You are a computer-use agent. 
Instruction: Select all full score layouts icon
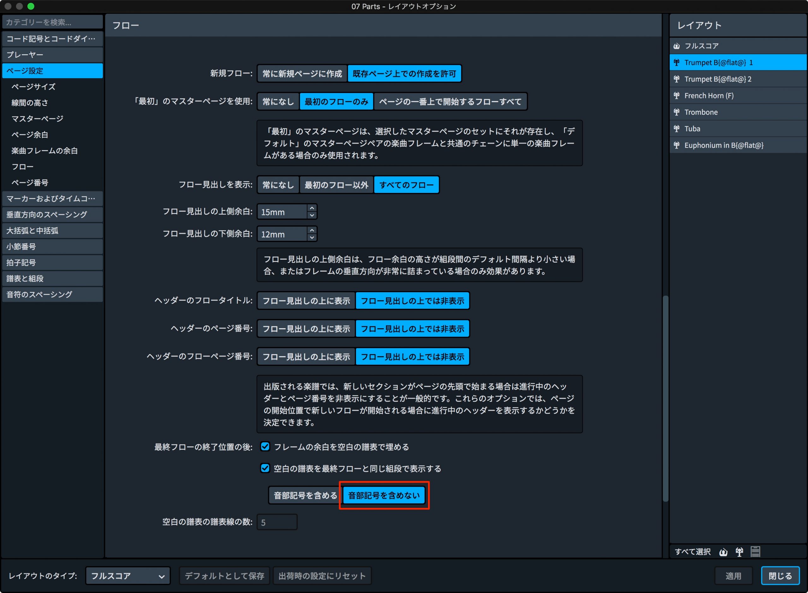723,552
